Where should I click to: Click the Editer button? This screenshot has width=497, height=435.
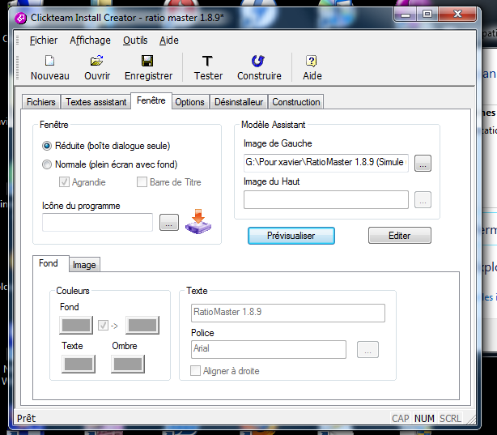400,236
